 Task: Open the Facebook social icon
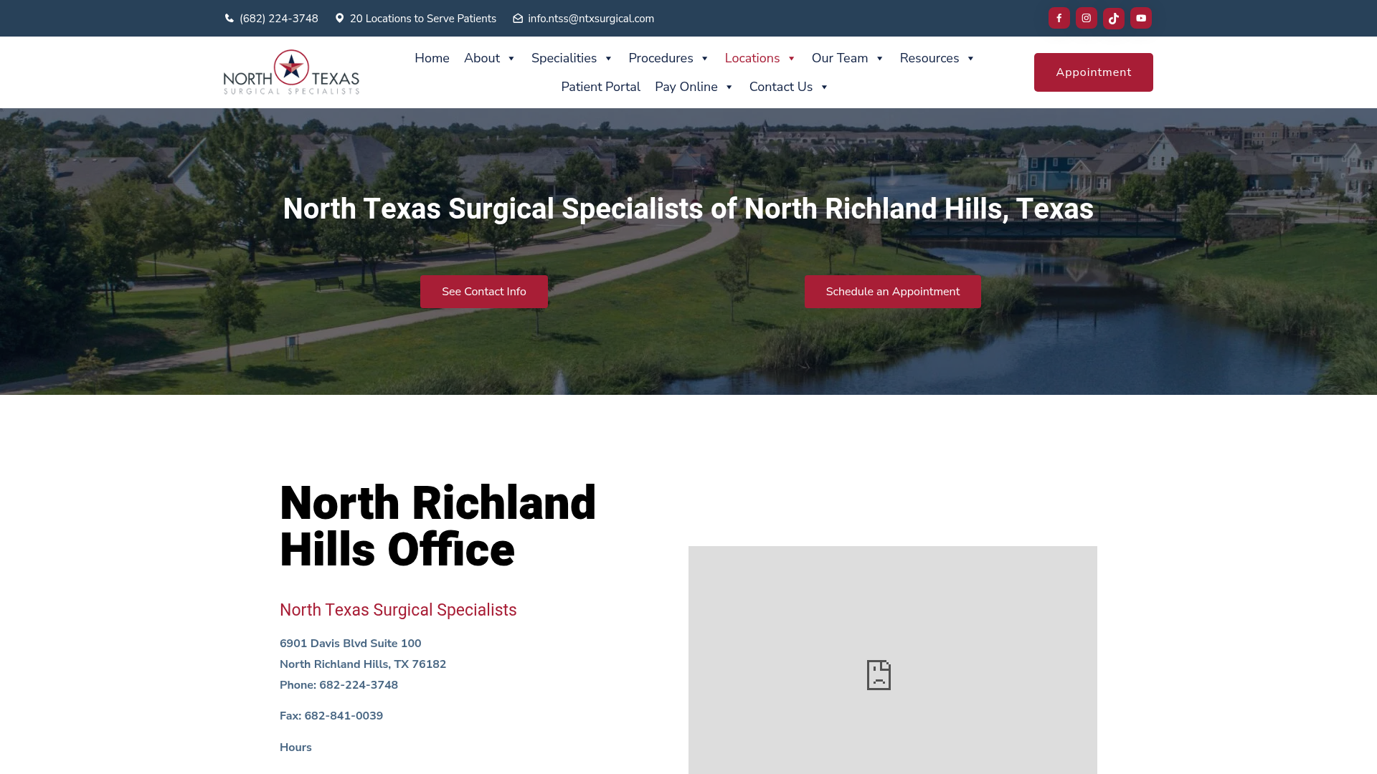tap(1059, 18)
